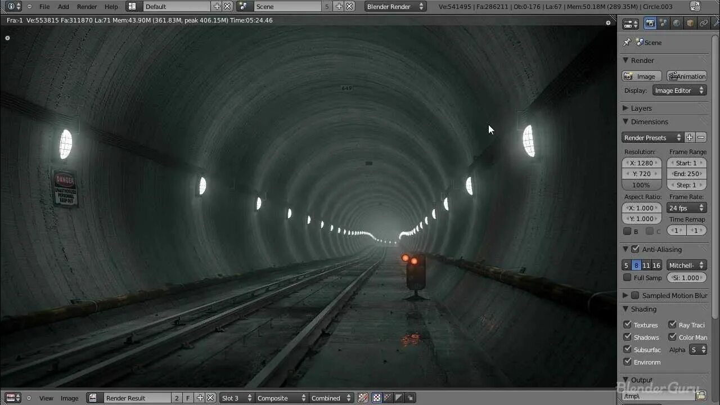This screenshot has height=405, width=720.
Task: Add a render preset with plus button
Action: (690, 137)
